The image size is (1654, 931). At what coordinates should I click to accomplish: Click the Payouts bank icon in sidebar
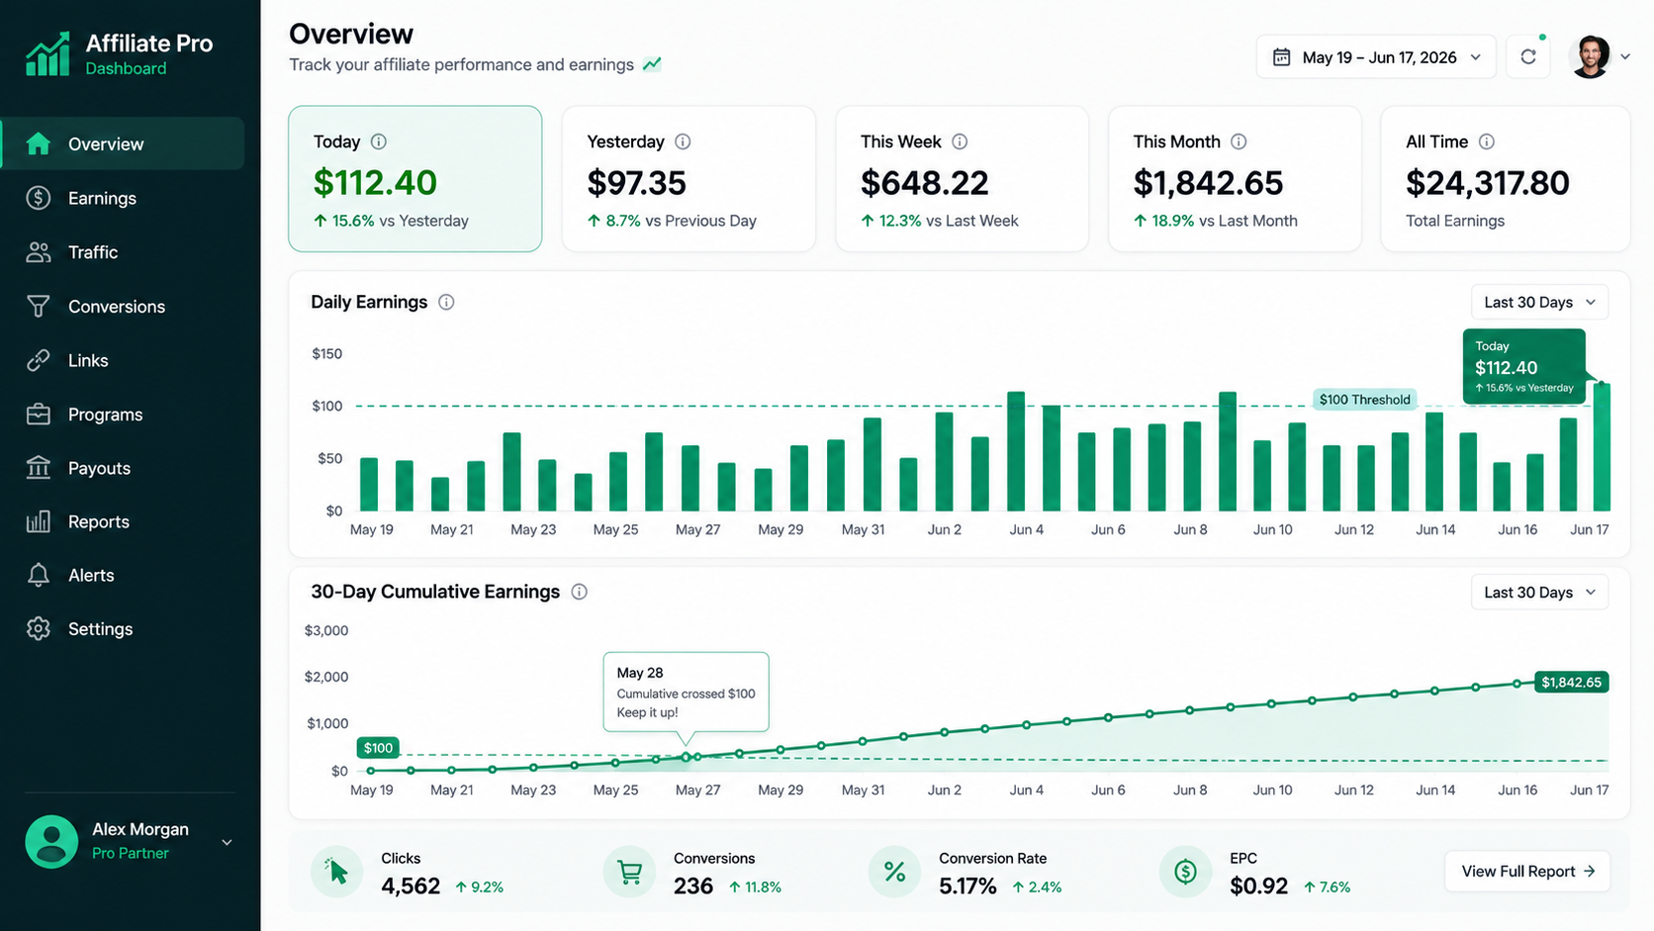(x=39, y=468)
